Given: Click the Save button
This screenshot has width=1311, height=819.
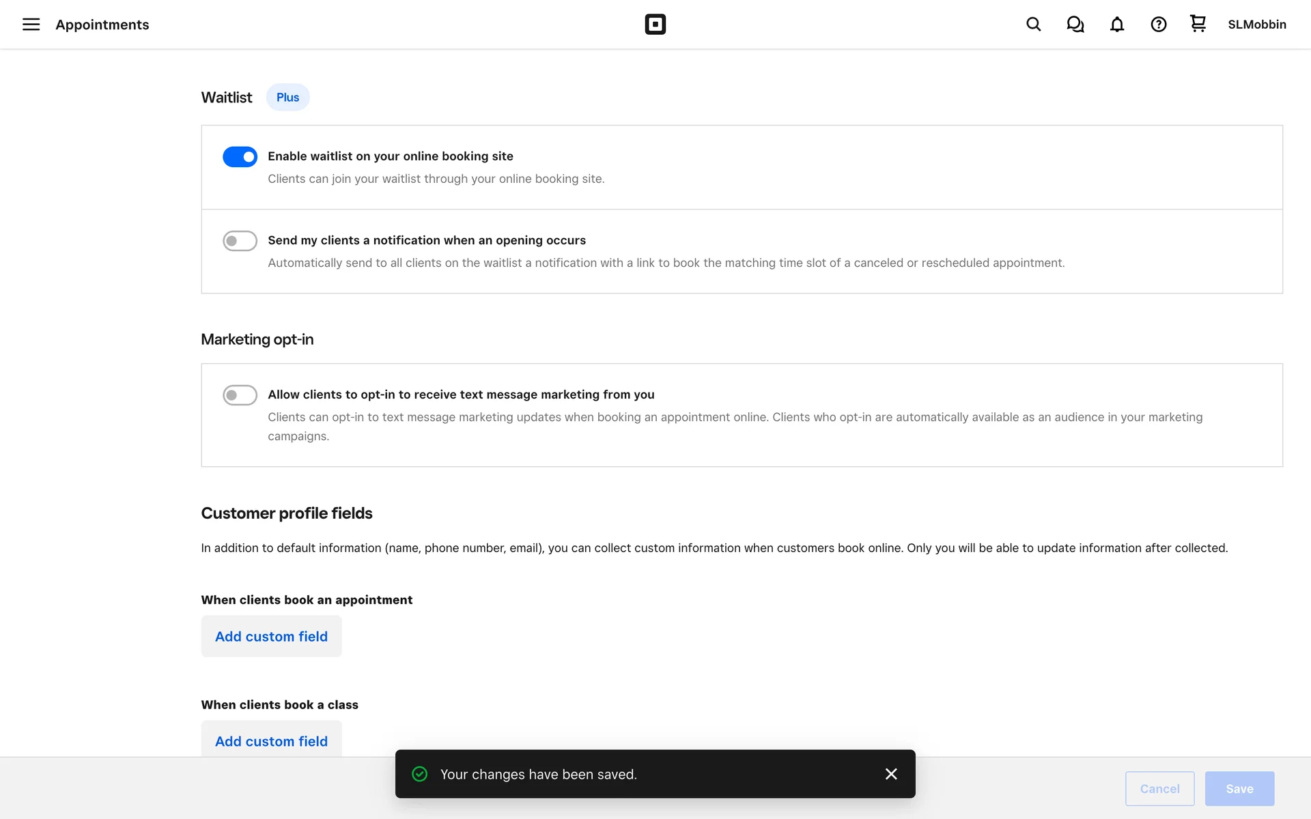Looking at the screenshot, I should [x=1239, y=788].
